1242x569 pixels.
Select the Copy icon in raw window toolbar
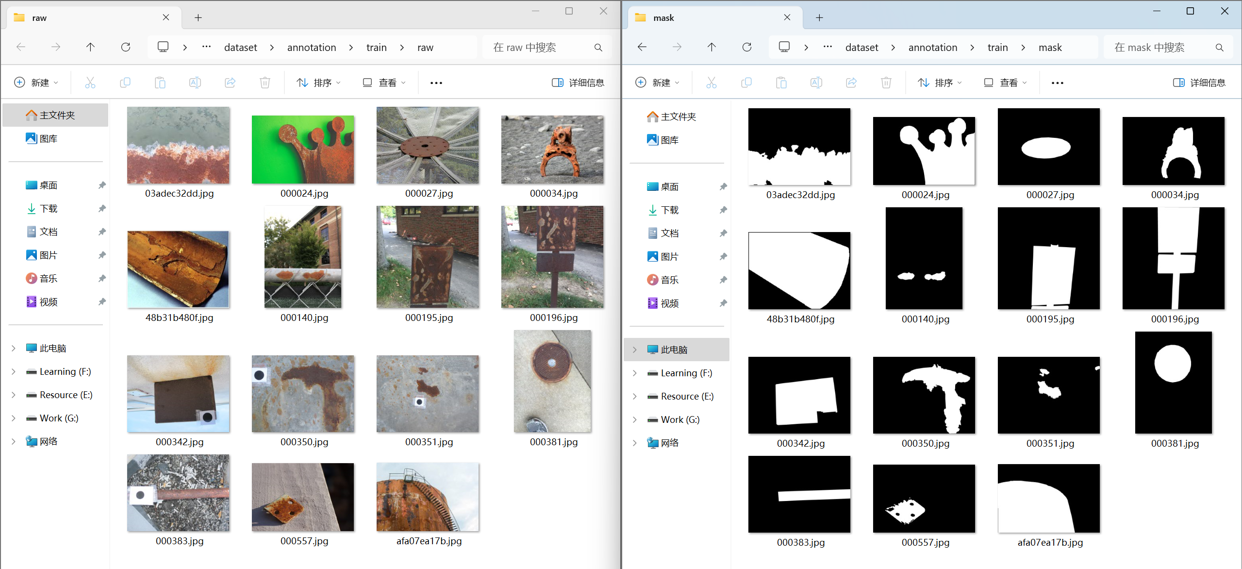(125, 82)
